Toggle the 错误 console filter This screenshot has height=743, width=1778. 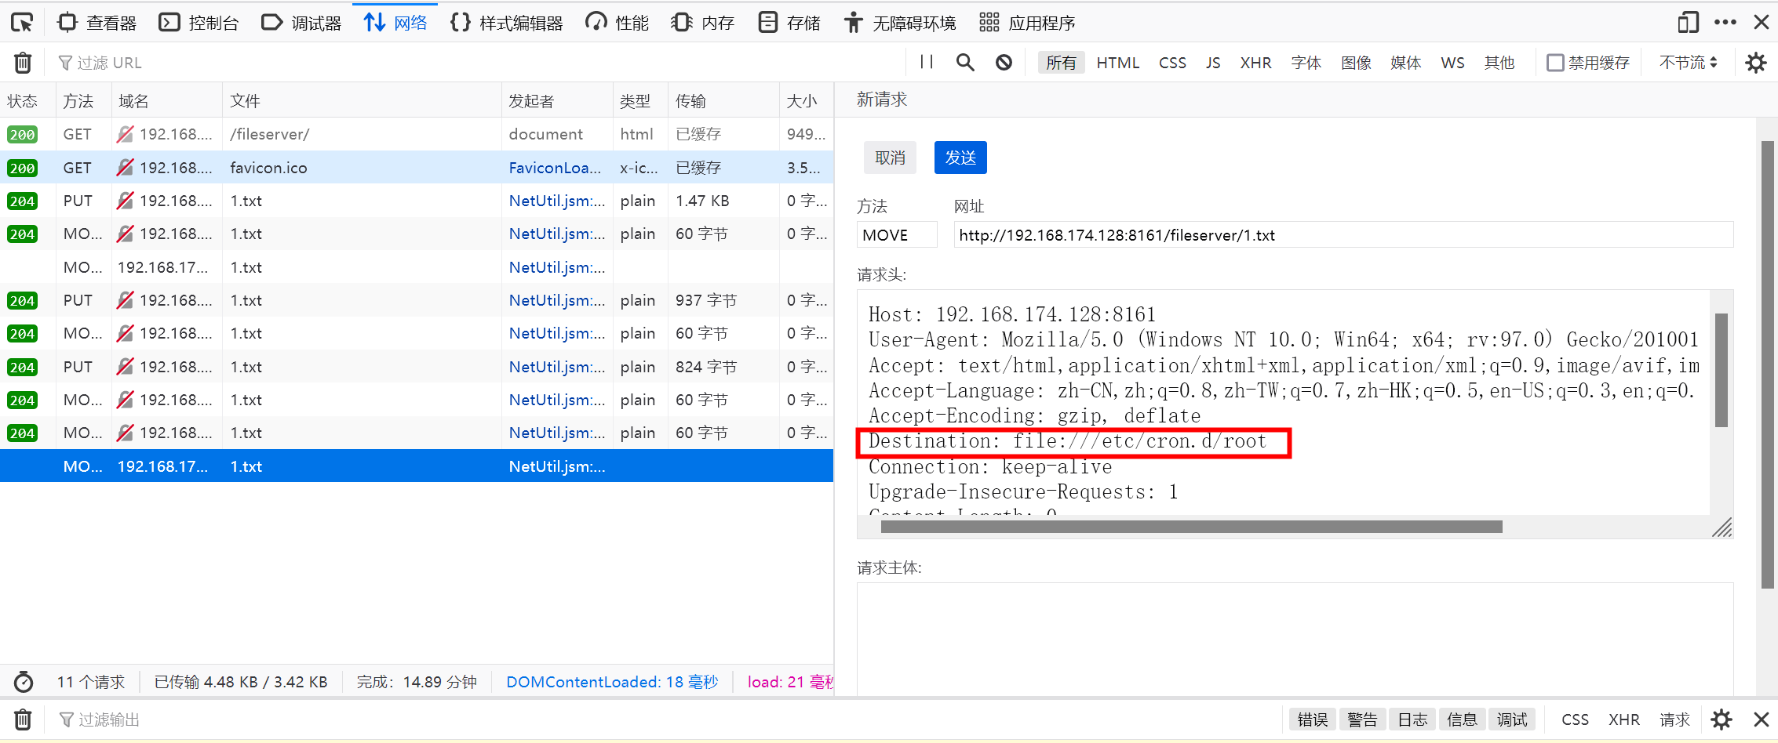click(x=1312, y=719)
